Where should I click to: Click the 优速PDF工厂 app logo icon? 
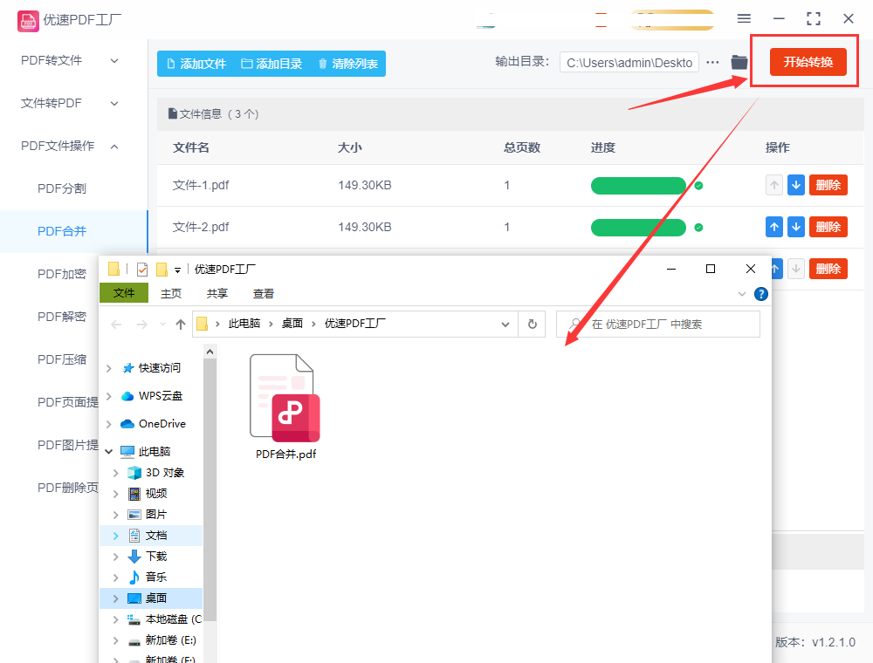[28, 21]
